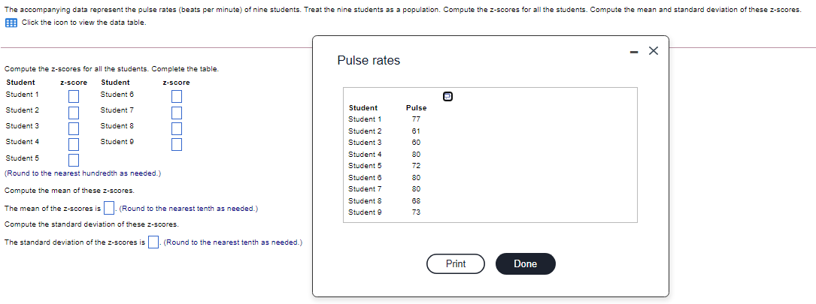Click the Pulse rates dialog title
The image size is (816, 304).
click(369, 60)
